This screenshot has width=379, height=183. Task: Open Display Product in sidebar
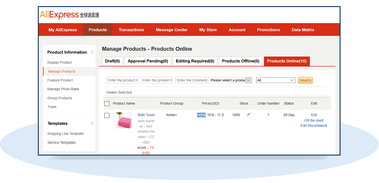(x=60, y=63)
